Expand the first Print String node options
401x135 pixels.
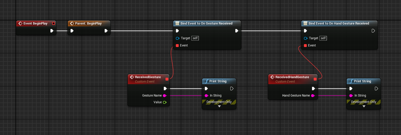pyautogui.click(x=219, y=106)
